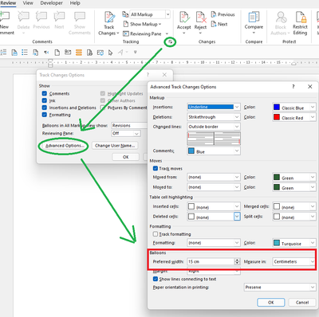The width and height of the screenshot is (319, 317).
Task: Click the blank new document icon in quick toolbar
Action: 57,53
